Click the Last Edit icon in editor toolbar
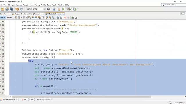 click(x=16, y=18)
